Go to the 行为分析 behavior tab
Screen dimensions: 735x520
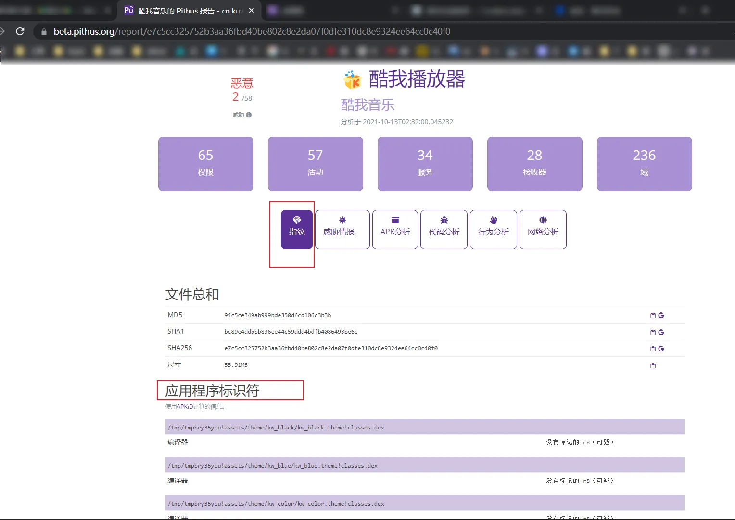click(x=493, y=229)
